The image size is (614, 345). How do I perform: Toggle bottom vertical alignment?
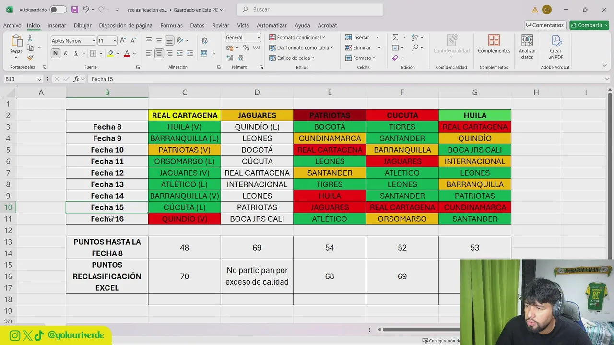169,41
